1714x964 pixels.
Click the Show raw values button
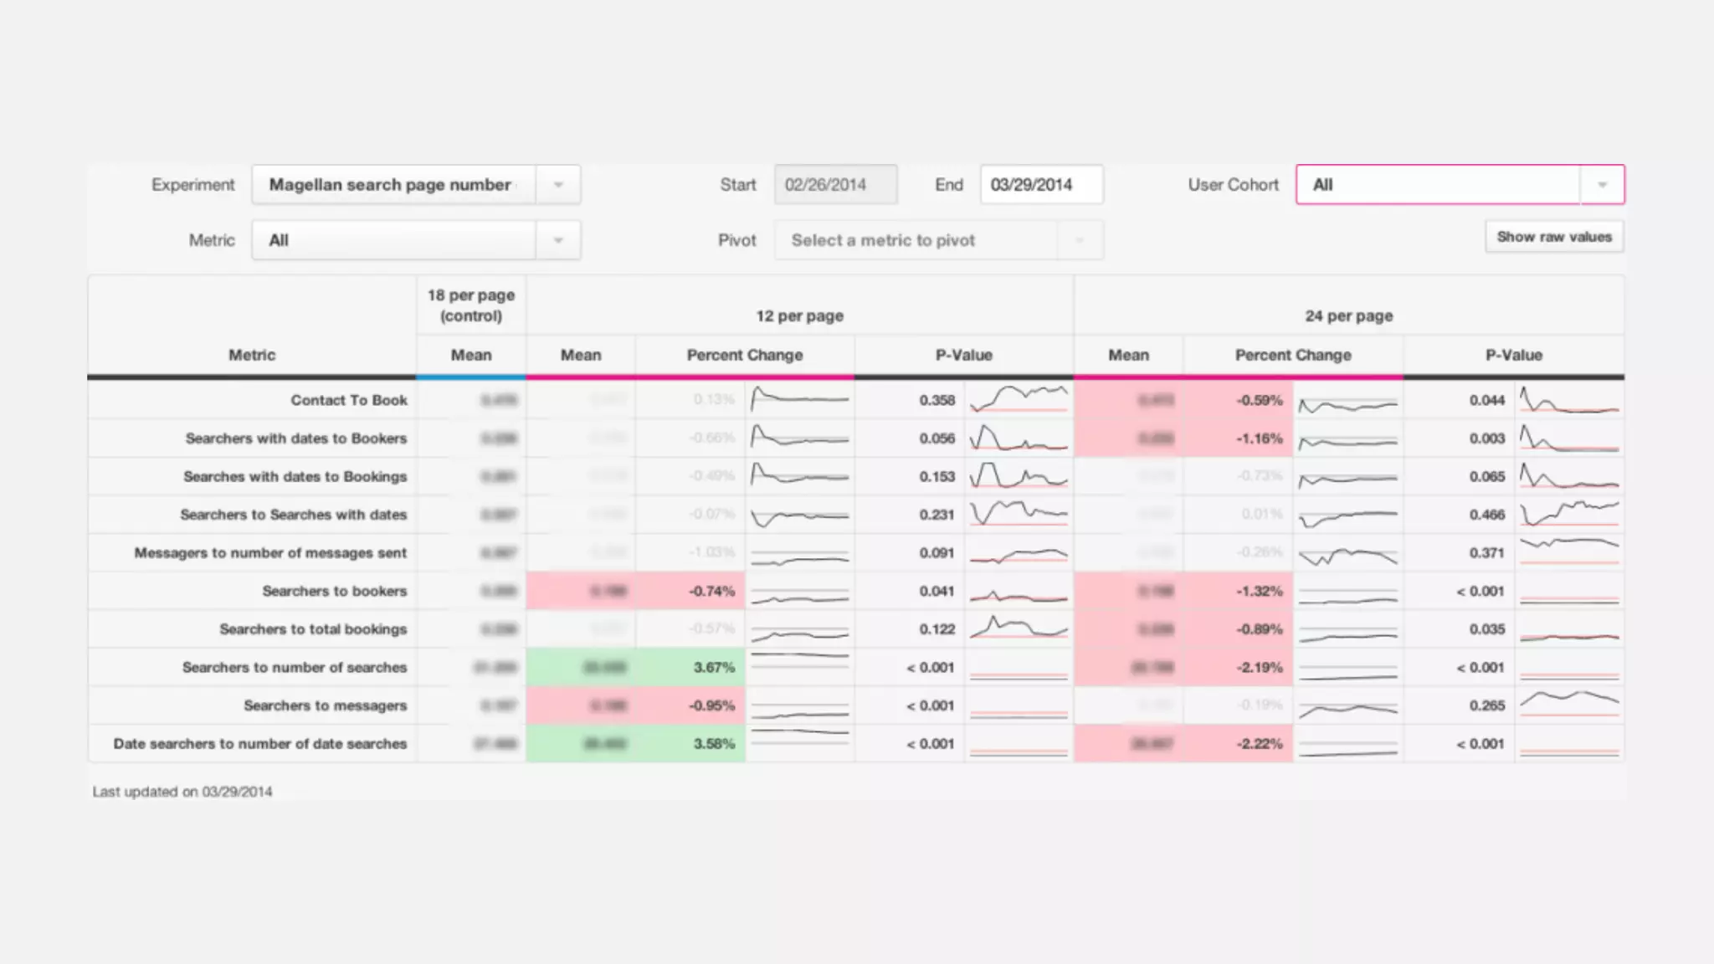[x=1554, y=237]
